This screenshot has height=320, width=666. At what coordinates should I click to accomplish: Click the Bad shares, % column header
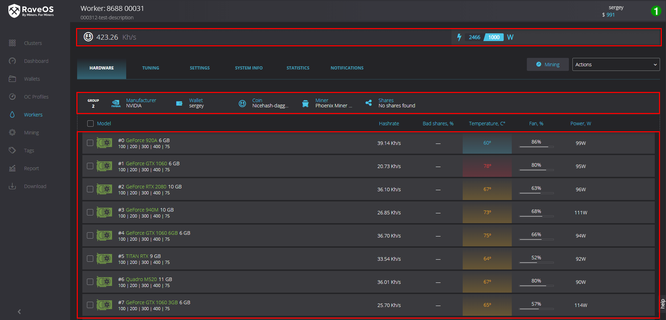pos(438,124)
